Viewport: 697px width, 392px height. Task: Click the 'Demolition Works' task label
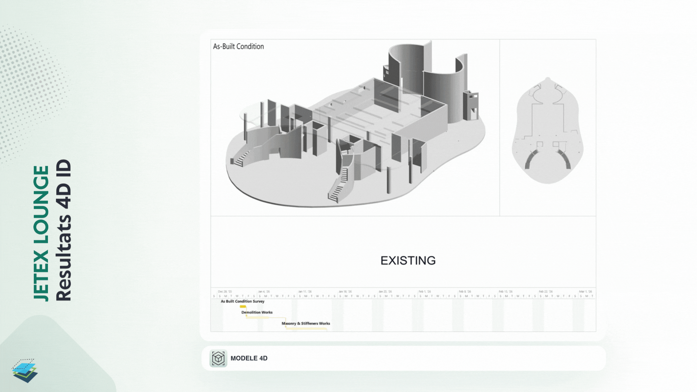pos(257,312)
